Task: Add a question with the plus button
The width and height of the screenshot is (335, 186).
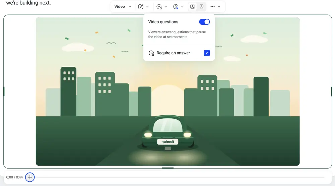Action: (x=30, y=177)
